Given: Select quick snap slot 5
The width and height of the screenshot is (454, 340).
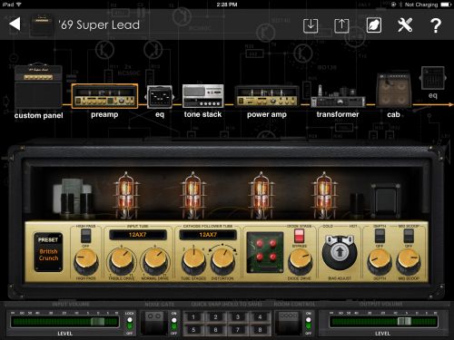Looking at the screenshot, I should pyautogui.click(x=193, y=330).
